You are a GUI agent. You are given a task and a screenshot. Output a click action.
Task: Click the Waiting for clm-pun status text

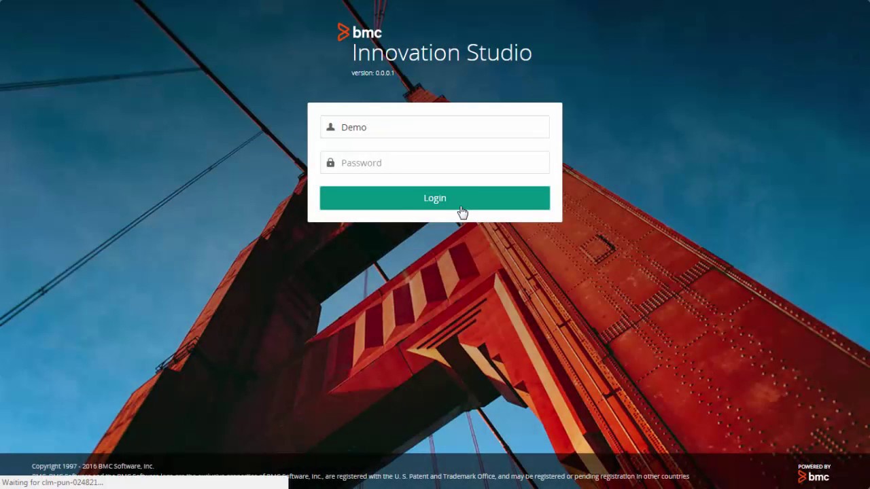tap(52, 482)
